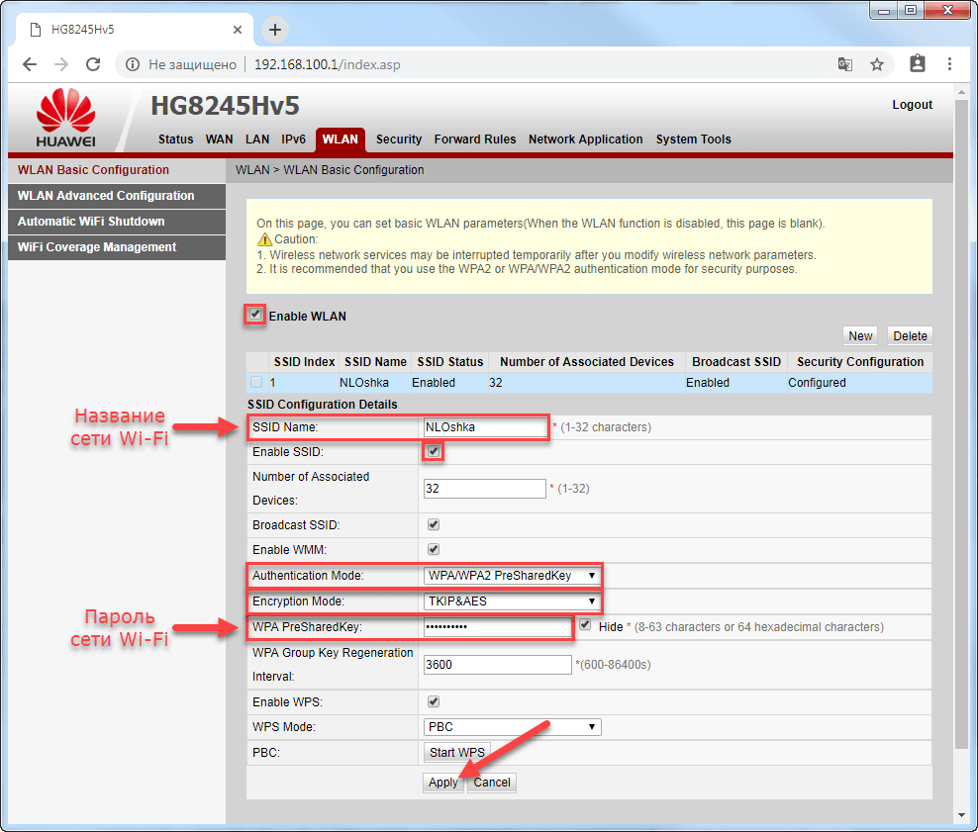Click the Logout link
978x832 pixels.
pos(912,105)
